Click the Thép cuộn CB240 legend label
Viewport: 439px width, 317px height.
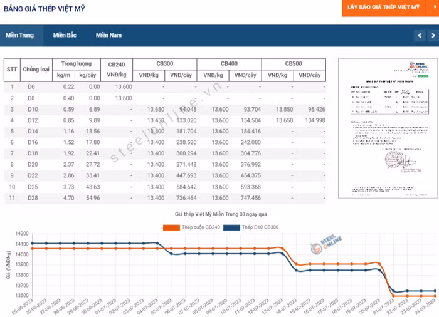coord(201,227)
